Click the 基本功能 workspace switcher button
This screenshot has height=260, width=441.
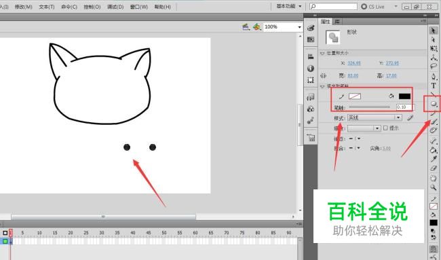(289, 6)
